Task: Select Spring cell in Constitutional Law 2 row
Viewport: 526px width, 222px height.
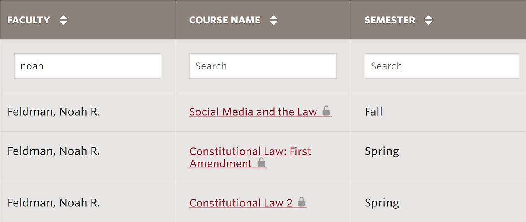Action: (382, 204)
